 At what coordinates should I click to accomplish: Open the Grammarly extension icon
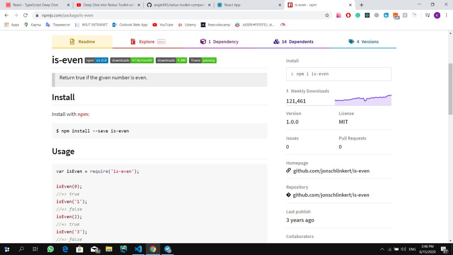358,15
